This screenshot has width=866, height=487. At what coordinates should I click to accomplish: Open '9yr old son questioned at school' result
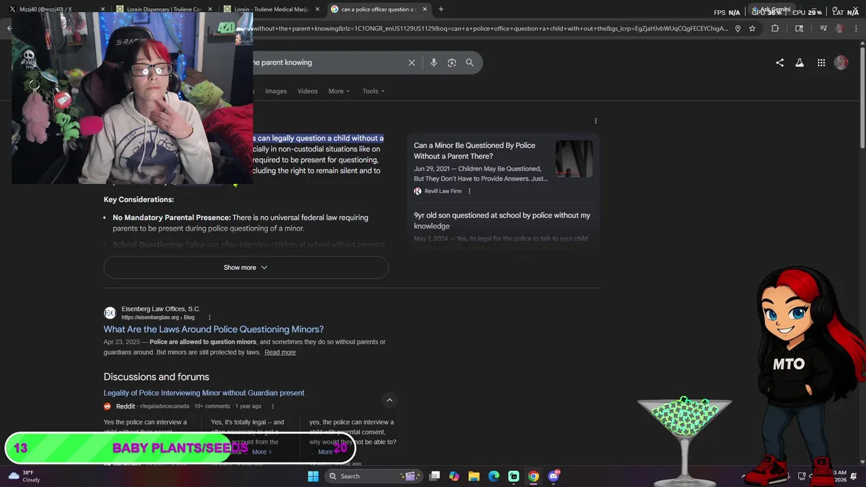point(502,221)
